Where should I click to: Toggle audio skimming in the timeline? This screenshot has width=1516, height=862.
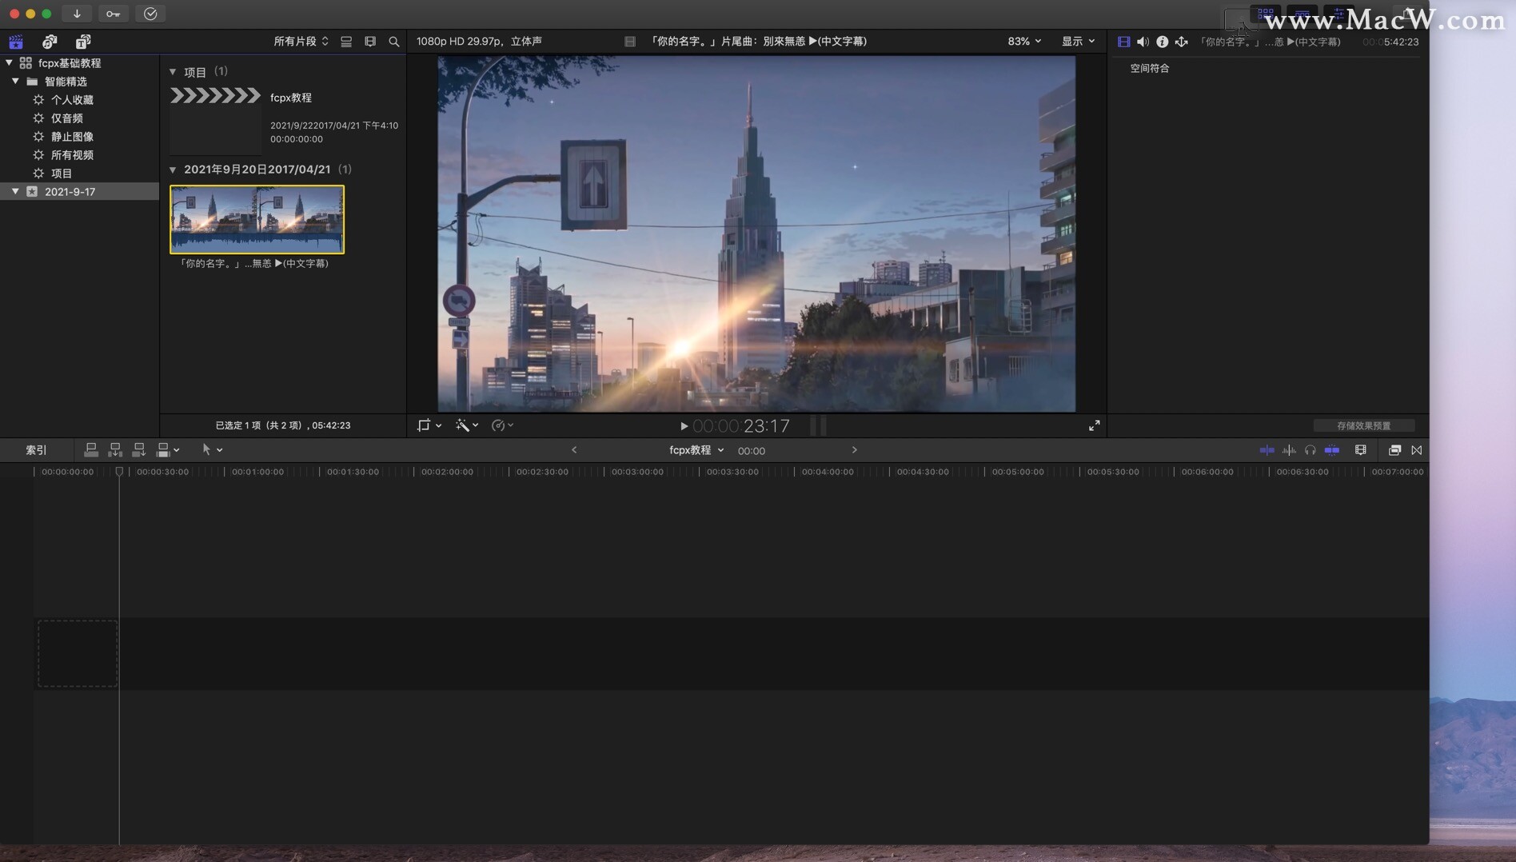click(x=1289, y=450)
